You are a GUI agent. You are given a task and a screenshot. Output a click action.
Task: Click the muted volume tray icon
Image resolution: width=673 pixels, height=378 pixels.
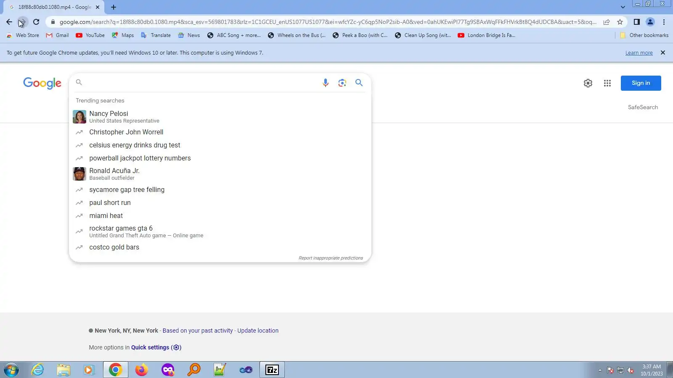(x=631, y=370)
